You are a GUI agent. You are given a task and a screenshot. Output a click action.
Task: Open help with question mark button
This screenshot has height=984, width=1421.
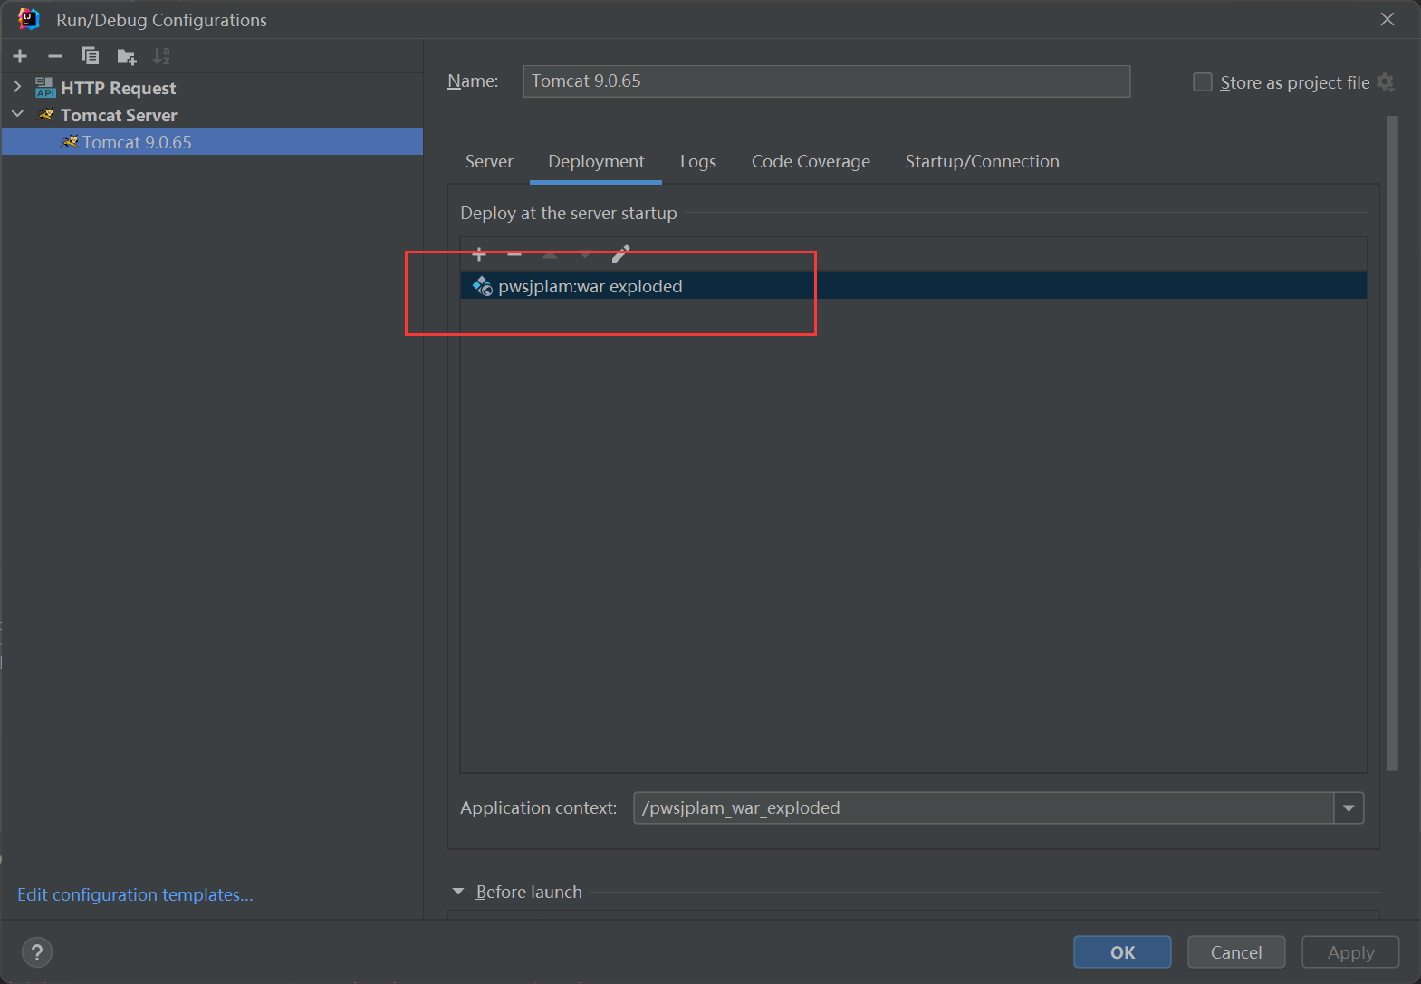point(37,952)
